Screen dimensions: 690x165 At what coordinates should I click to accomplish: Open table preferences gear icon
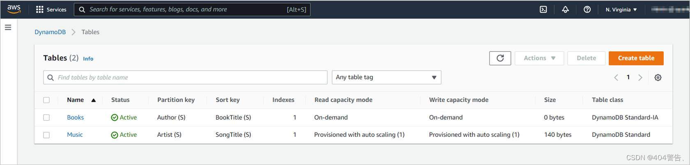tap(658, 78)
